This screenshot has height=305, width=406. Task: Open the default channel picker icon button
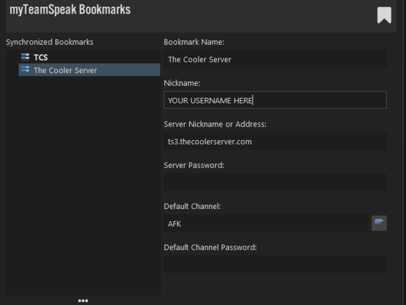click(379, 223)
